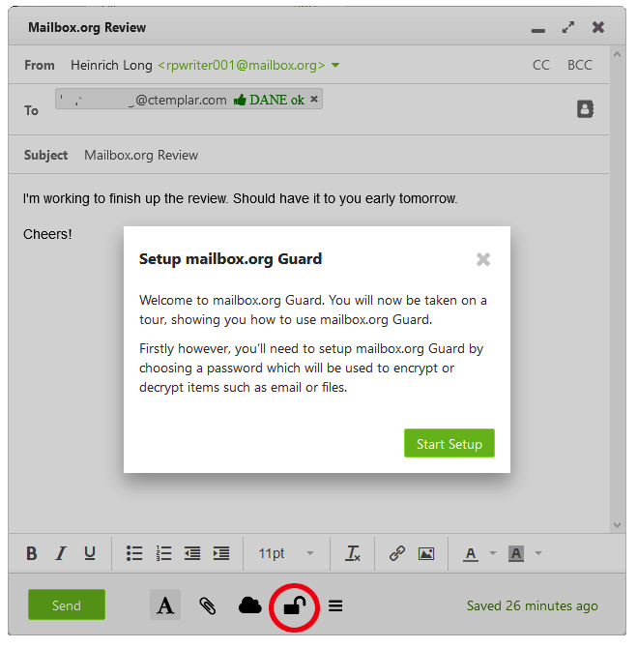638x649 pixels.
Task: Apply background highlight color icon
Action: coord(516,554)
